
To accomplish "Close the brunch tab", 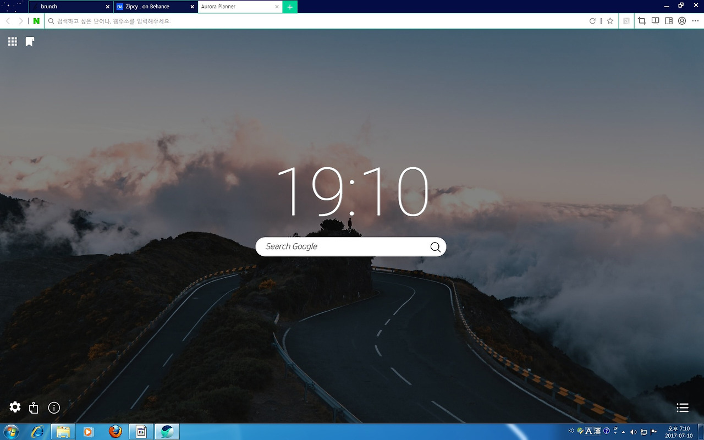I will pyautogui.click(x=108, y=7).
